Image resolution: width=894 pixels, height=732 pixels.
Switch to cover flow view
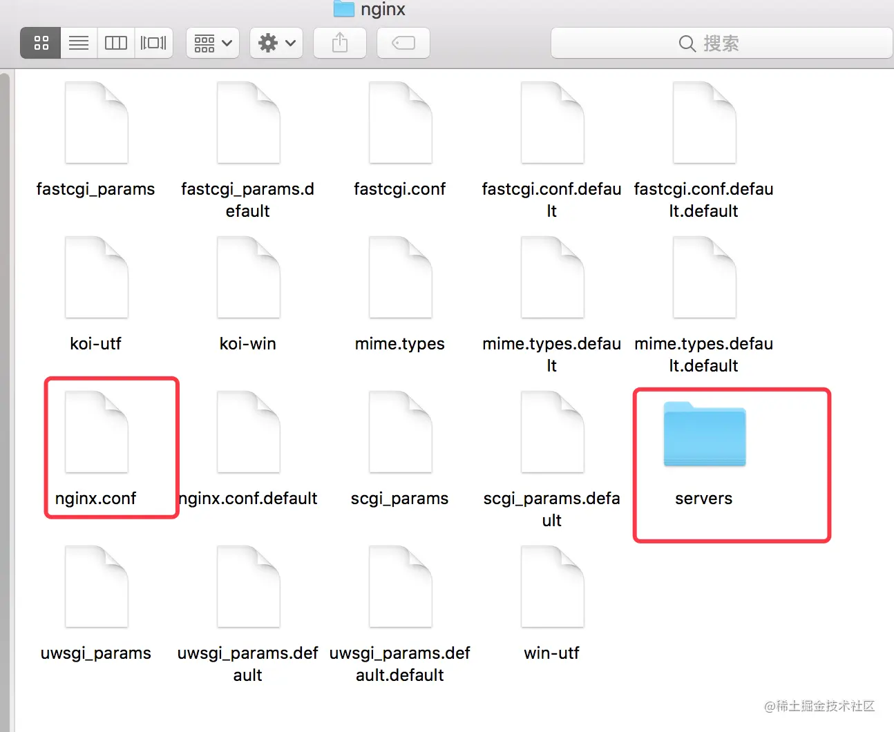point(153,43)
